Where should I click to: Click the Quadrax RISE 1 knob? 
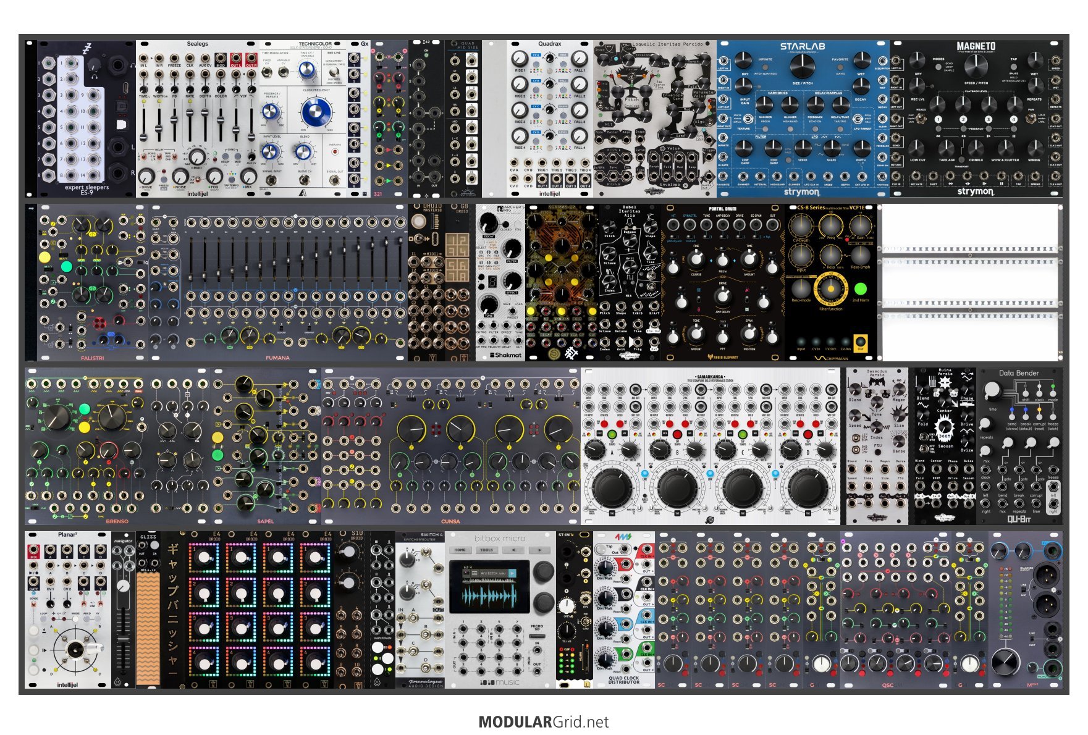pyautogui.click(x=520, y=59)
